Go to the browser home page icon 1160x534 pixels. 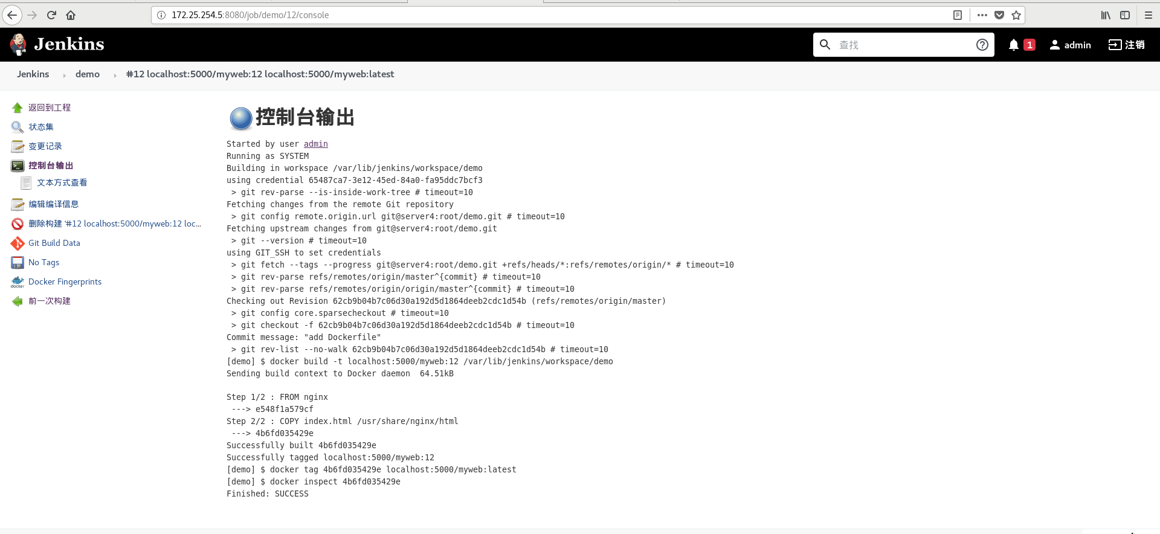tap(71, 15)
